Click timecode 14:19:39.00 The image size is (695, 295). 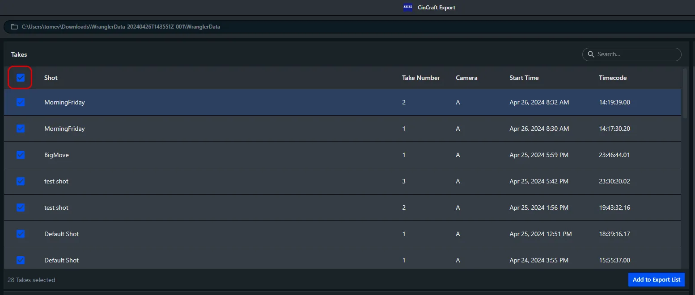click(614, 102)
